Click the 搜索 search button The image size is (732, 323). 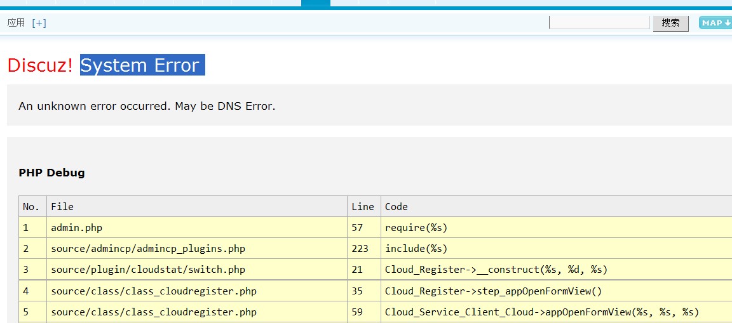[x=670, y=23]
